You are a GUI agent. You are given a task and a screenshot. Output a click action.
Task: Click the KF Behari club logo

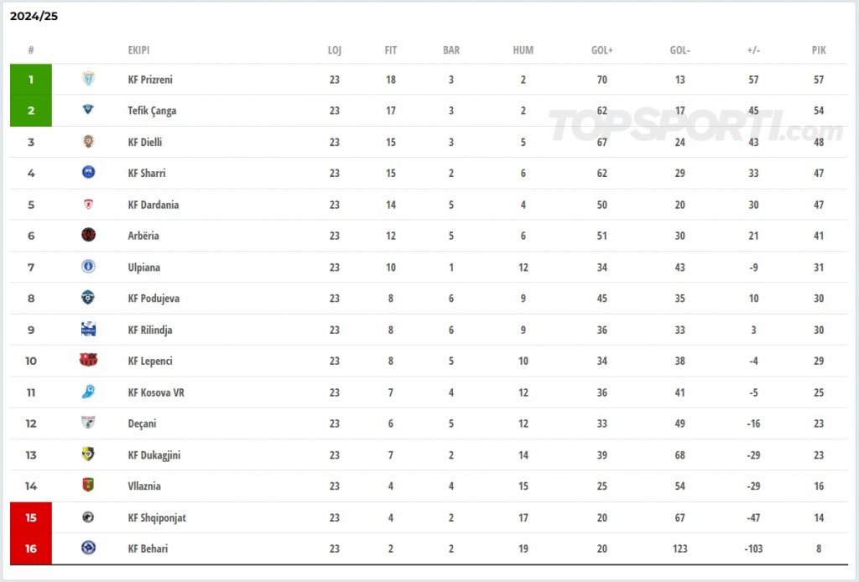tap(88, 548)
